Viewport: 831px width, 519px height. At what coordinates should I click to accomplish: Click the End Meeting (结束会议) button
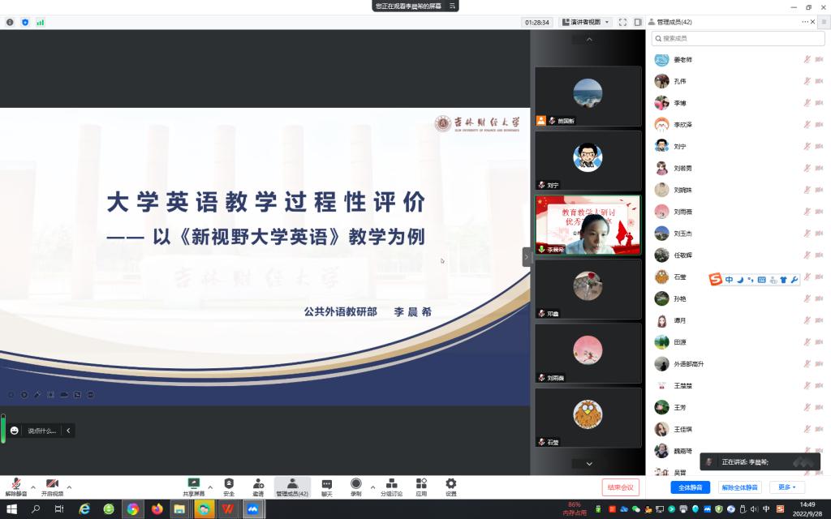tap(621, 487)
